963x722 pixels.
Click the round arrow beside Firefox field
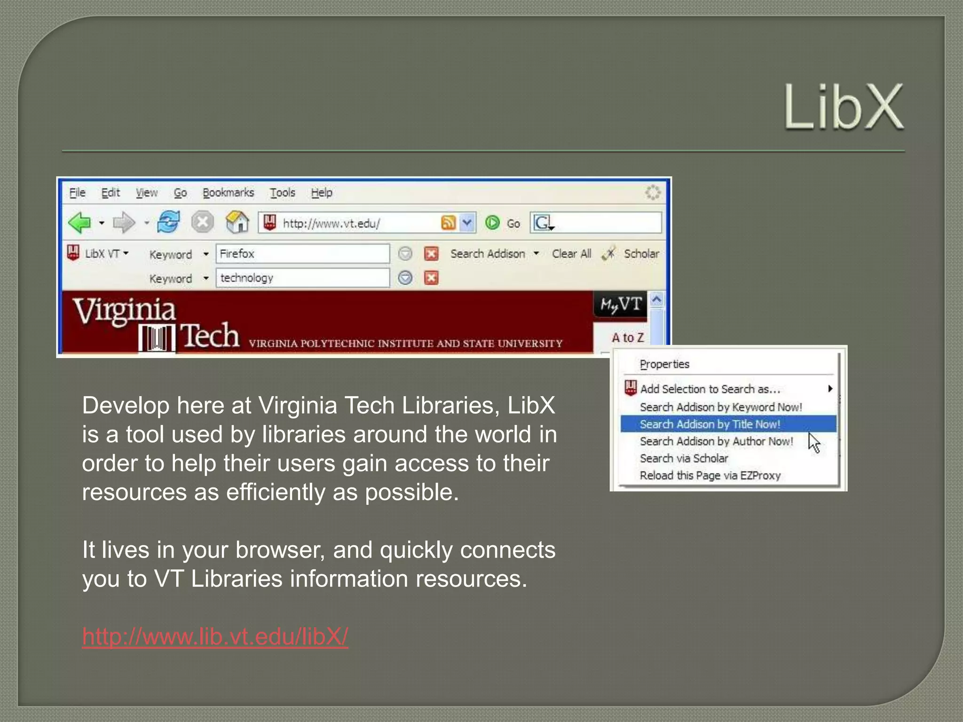pos(405,254)
